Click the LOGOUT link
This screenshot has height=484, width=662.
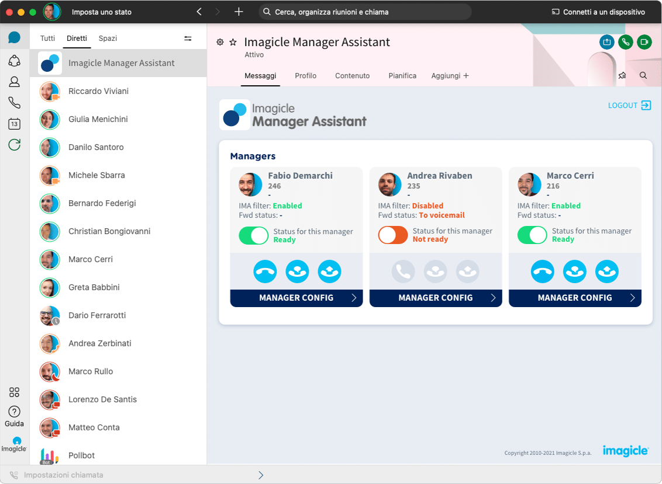pyautogui.click(x=629, y=106)
